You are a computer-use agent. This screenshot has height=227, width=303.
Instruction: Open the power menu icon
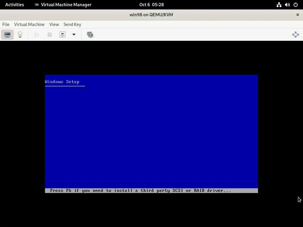296,5
